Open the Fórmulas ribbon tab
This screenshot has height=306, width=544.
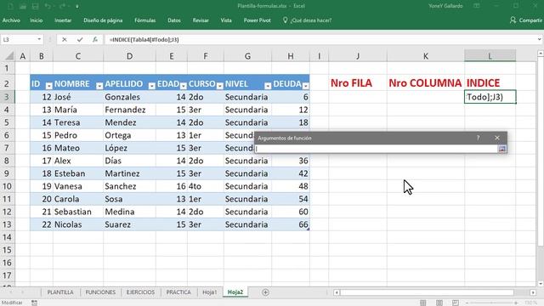pyautogui.click(x=145, y=20)
